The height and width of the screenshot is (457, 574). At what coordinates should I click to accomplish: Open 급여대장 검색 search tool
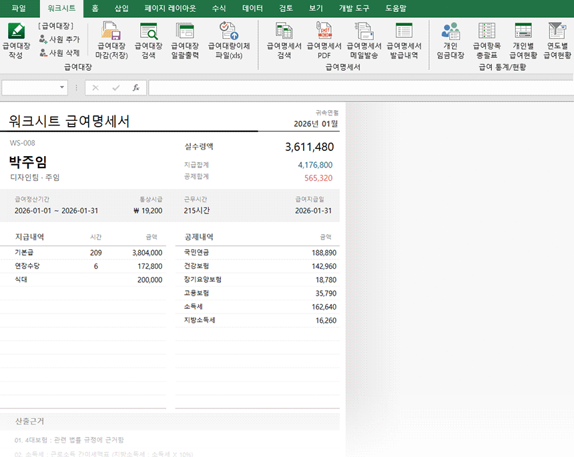click(148, 40)
